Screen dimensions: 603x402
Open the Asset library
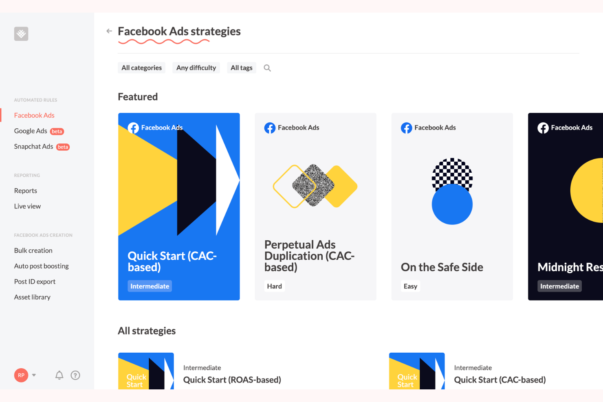[32, 297]
